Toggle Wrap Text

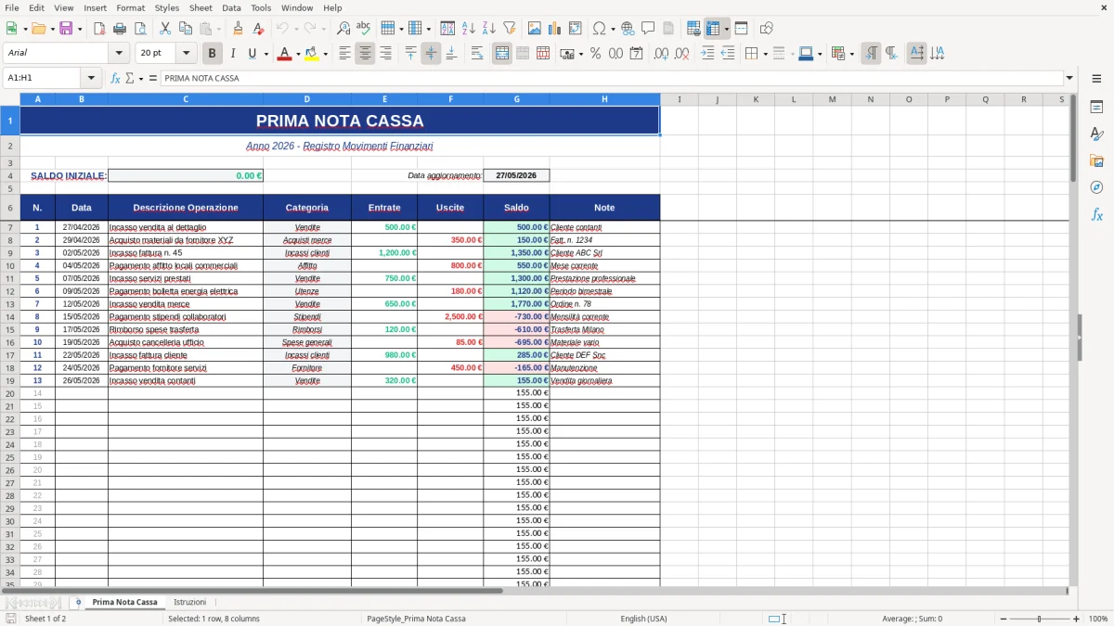(477, 54)
